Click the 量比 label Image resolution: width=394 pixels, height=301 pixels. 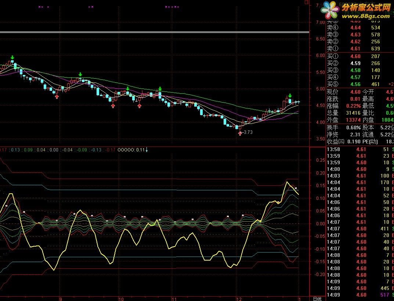[368, 113]
